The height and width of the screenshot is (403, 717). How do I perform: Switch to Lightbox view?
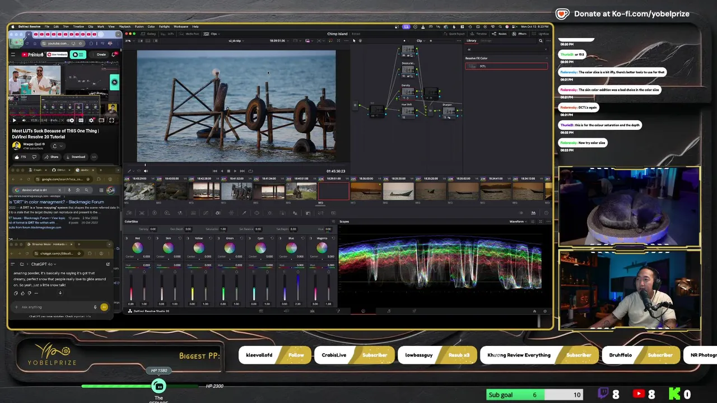click(541, 34)
